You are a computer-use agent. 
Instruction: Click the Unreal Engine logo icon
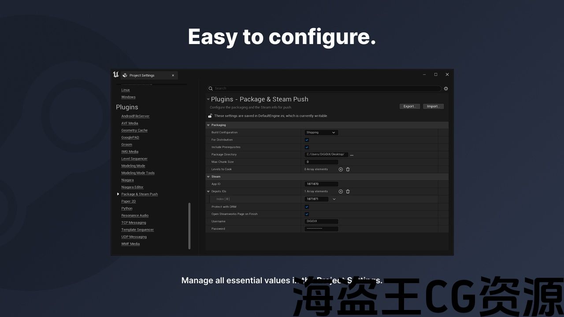pyautogui.click(x=116, y=75)
